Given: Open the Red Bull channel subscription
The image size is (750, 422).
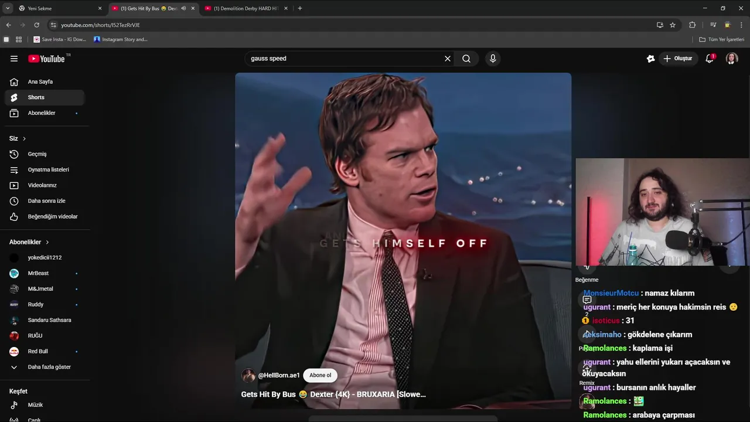Looking at the screenshot, I should (x=45, y=352).
